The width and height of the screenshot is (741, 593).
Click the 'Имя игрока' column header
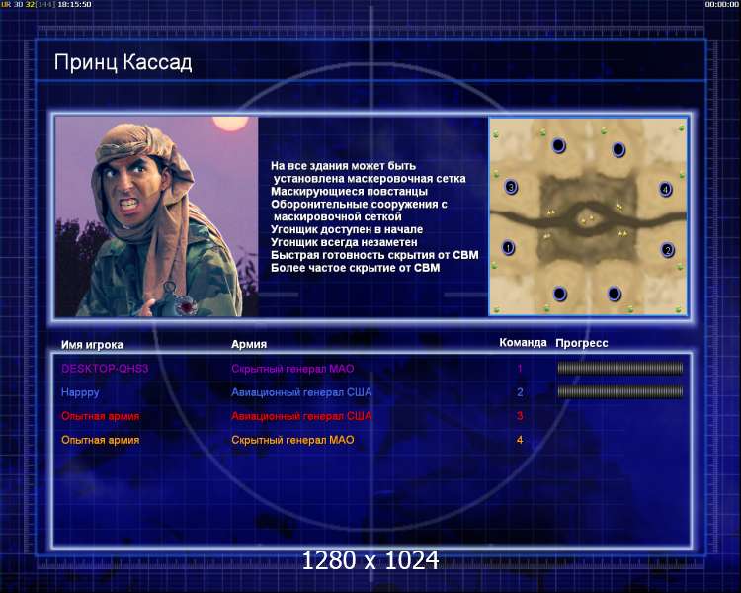pos(92,345)
